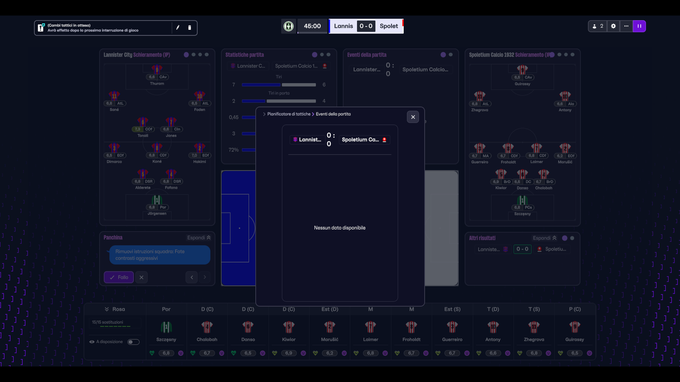Image resolution: width=680 pixels, height=382 pixels.
Task: Go to the next bench suggestion
Action: coord(205,277)
